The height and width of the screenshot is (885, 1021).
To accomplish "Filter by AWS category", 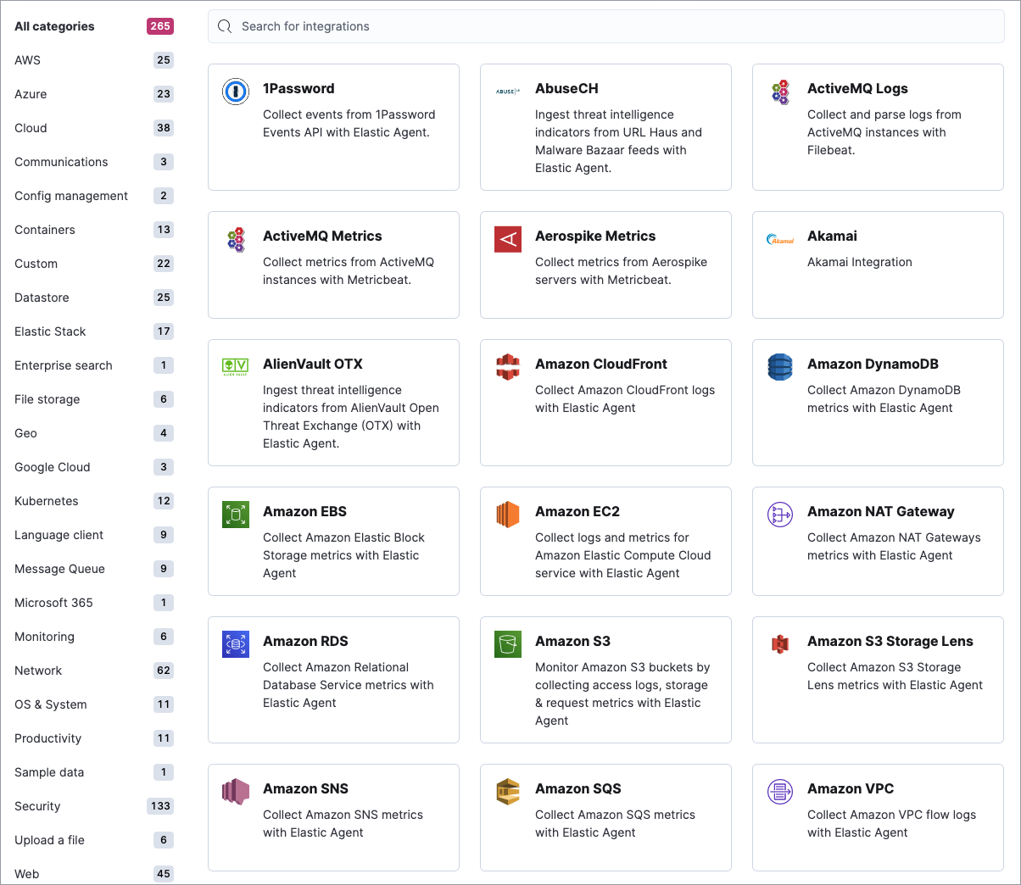I will [93, 60].
